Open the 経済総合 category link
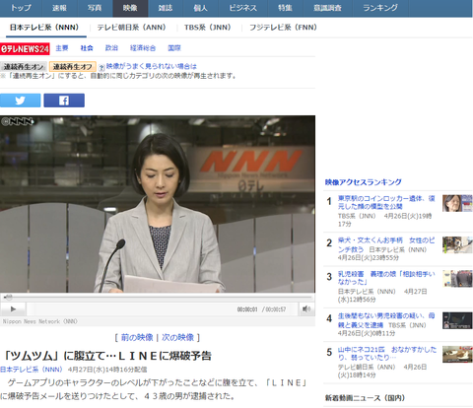 (143, 48)
